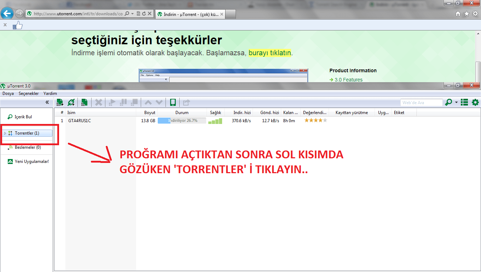The height and width of the screenshot is (272, 481).
Task: Click the health bars of GTA4RUS1C
Action: point(215,121)
